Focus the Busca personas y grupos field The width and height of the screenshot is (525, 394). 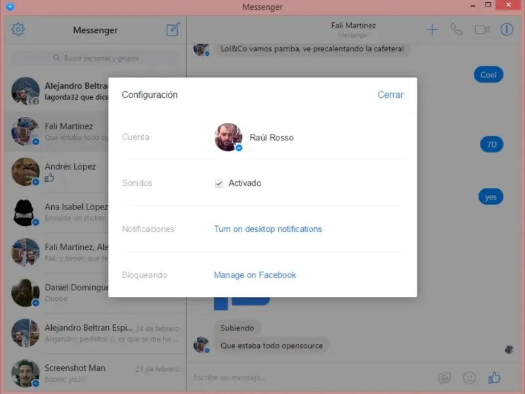point(95,58)
